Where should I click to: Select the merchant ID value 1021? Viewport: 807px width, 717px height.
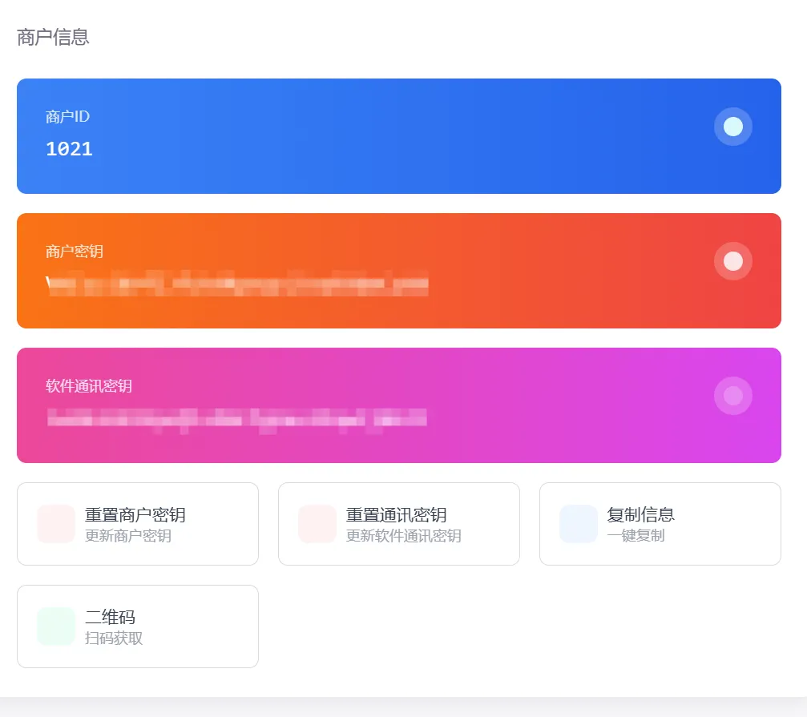(x=69, y=149)
